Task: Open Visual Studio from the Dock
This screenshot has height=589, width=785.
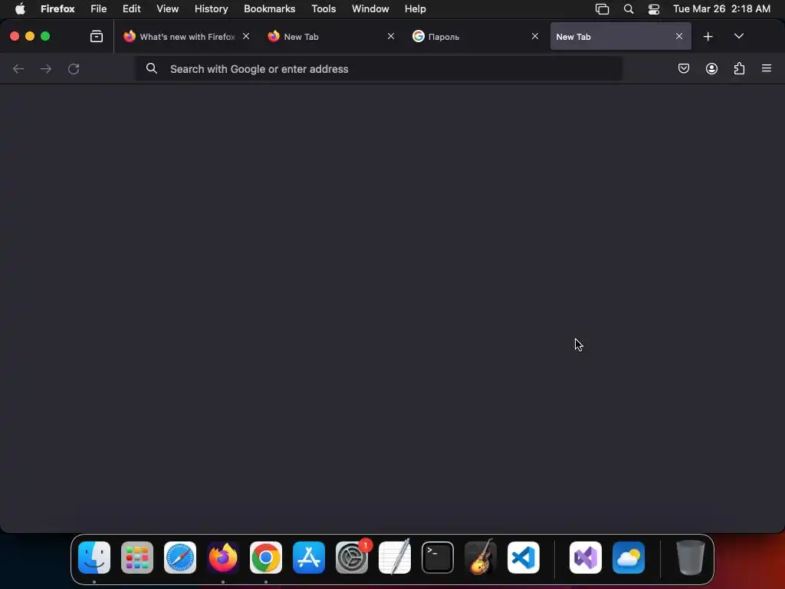Action: pyautogui.click(x=586, y=558)
